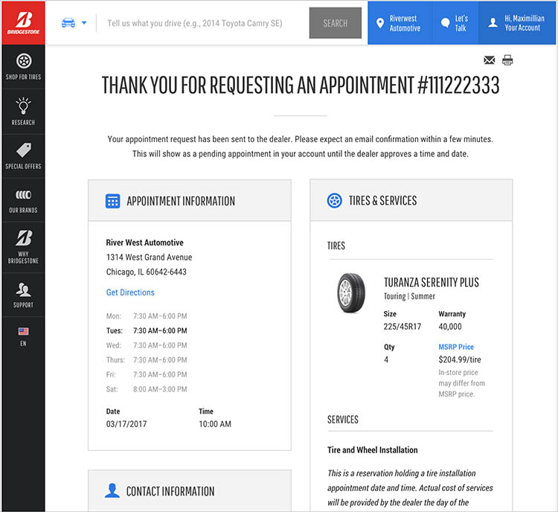This screenshot has height=512, width=558.
Task: Expand the vehicle type dropdown arrow
Action: 84,23
